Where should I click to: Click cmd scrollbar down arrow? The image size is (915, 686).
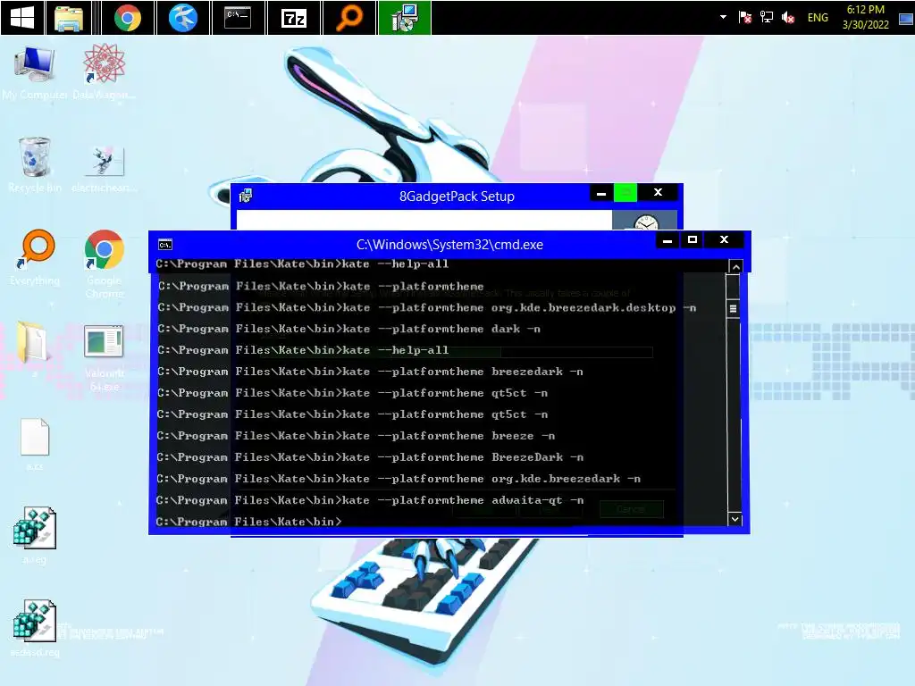pos(735,519)
